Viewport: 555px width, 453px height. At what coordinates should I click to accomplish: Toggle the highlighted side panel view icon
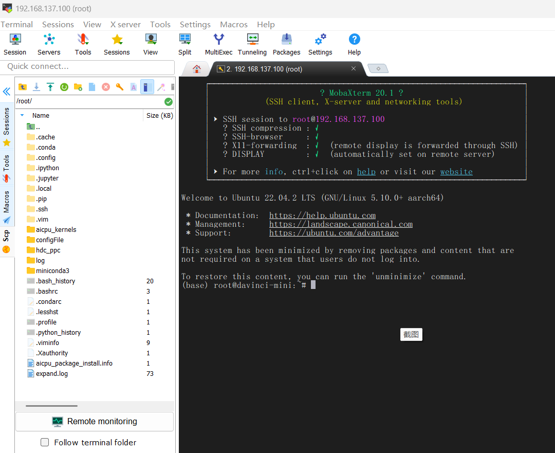tap(147, 87)
